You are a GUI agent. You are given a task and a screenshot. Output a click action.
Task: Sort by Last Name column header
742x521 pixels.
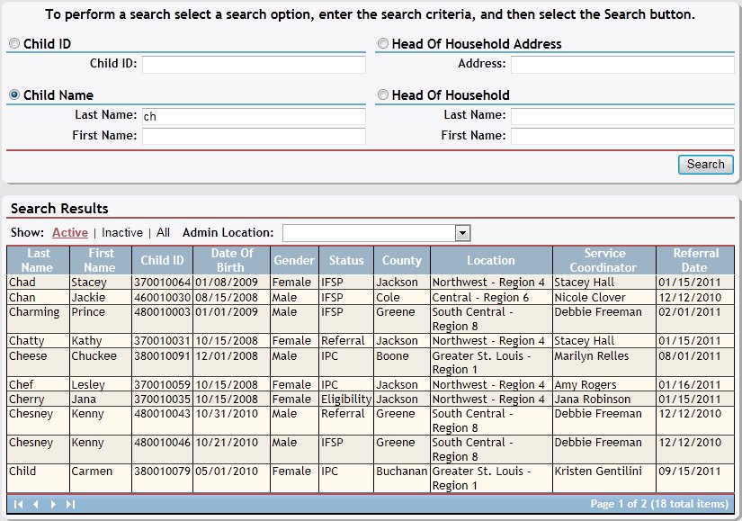37,260
